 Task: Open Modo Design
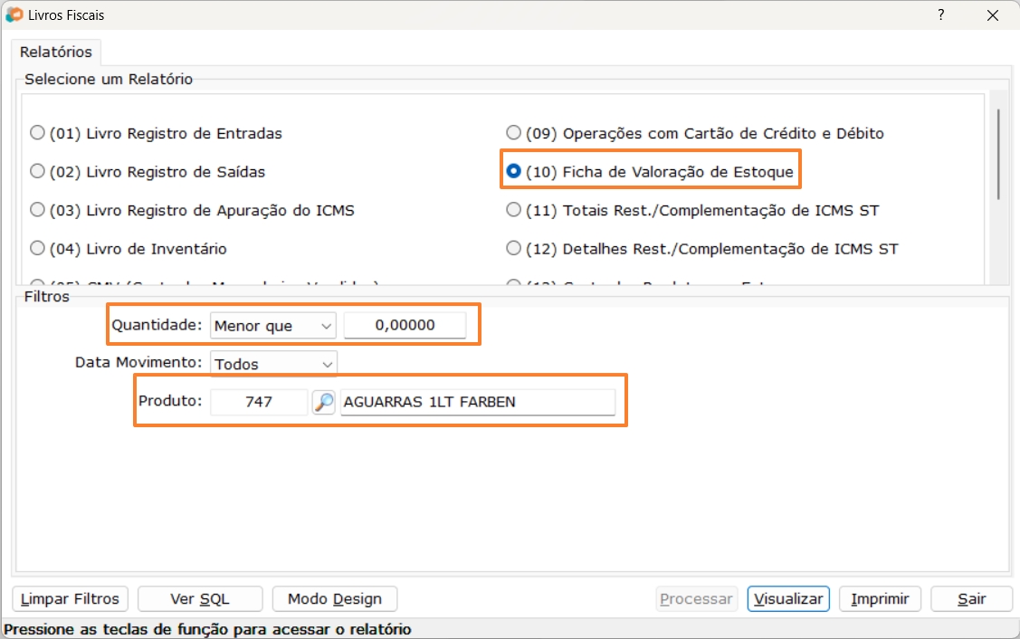coord(334,599)
